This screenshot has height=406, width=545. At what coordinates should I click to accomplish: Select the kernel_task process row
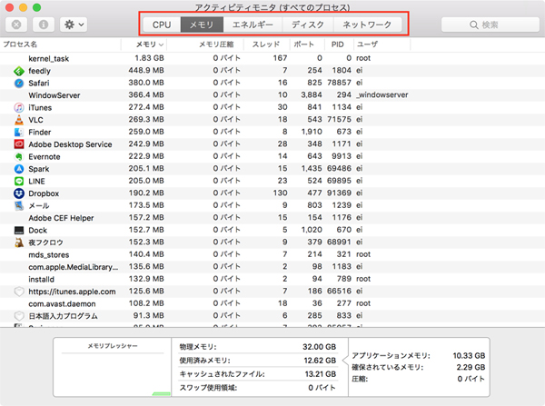point(272,58)
